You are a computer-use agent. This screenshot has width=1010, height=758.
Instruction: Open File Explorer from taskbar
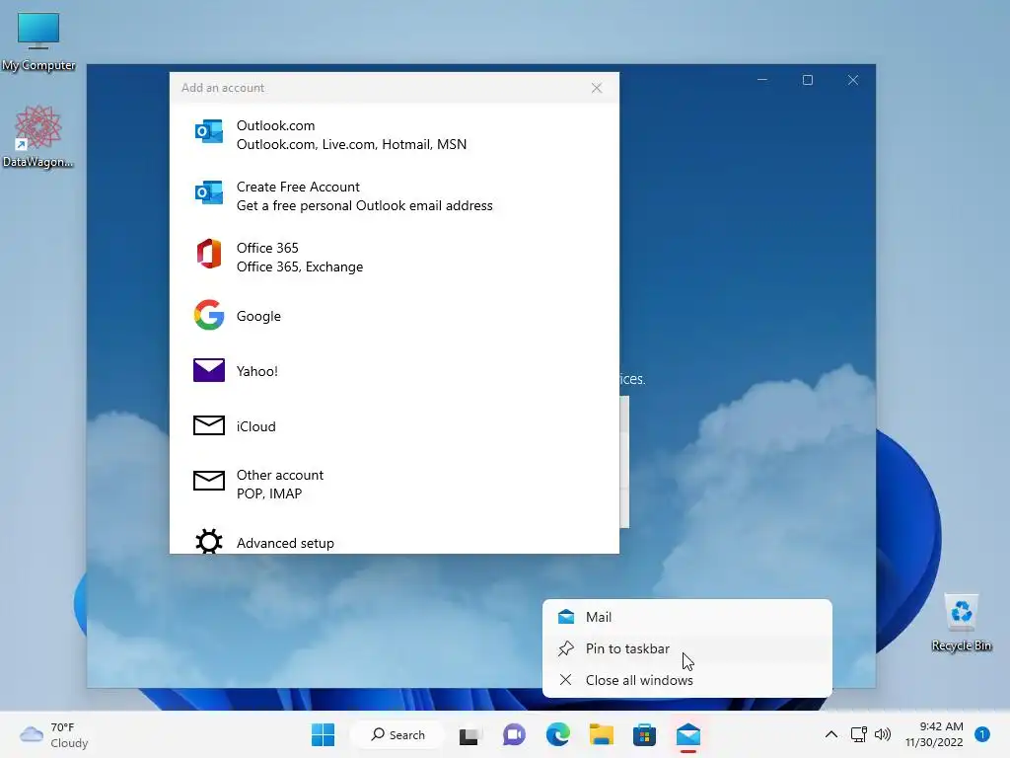coord(601,734)
